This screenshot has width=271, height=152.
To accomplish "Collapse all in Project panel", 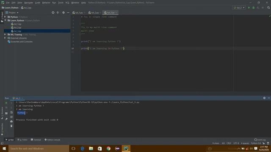I will (58, 13).
